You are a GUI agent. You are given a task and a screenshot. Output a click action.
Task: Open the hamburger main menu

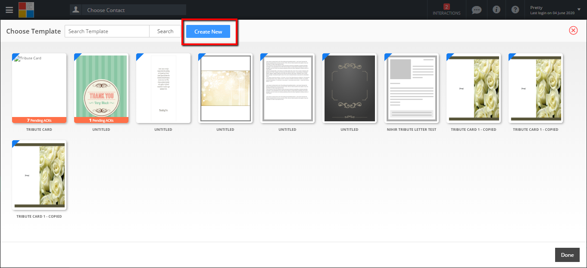tap(9, 9)
